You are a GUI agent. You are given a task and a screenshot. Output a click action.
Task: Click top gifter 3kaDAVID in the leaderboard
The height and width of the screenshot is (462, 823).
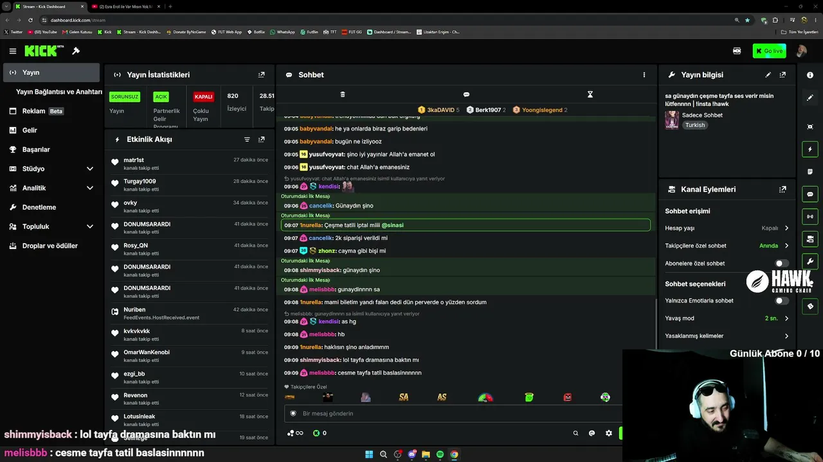pyautogui.click(x=439, y=110)
